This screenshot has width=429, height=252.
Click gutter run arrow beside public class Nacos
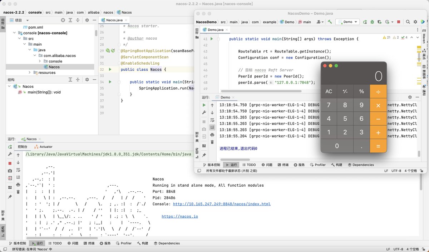[x=110, y=69]
